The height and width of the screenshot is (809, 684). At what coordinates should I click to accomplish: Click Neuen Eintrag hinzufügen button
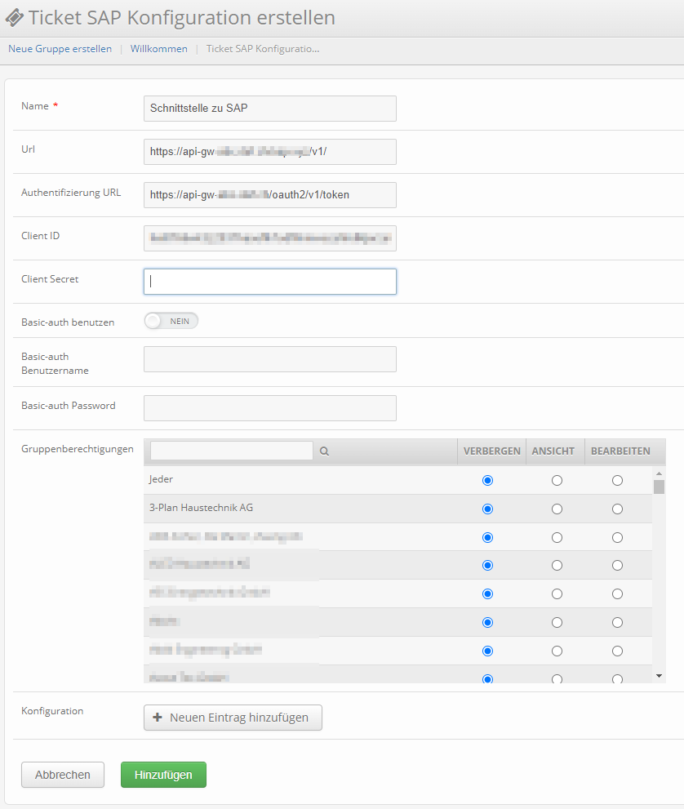click(x=233, y=718)
